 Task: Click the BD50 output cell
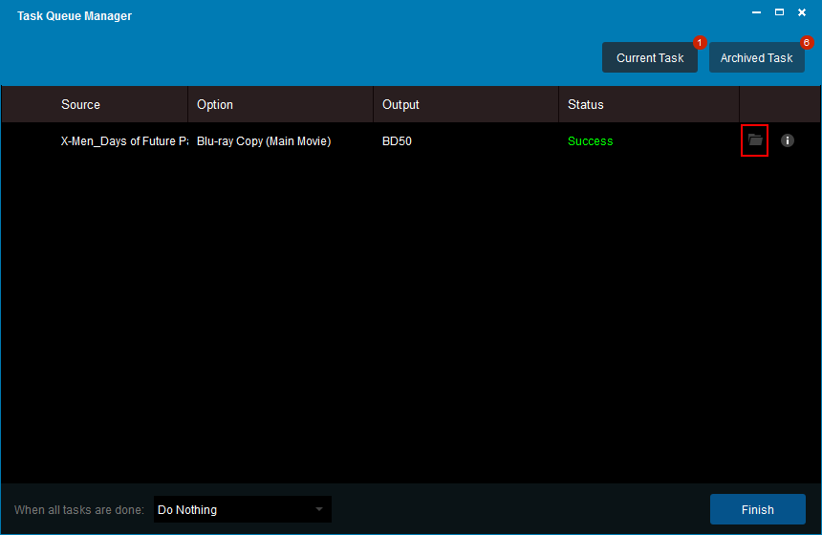[x=397, y=141]
